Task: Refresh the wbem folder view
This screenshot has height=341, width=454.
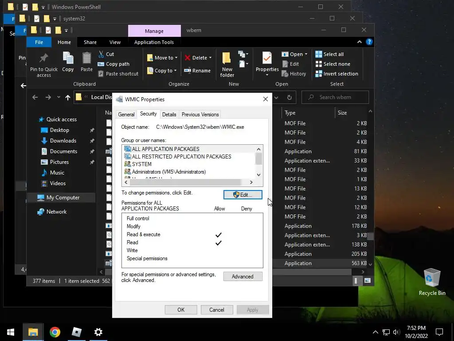Action: tap(289, 97)
